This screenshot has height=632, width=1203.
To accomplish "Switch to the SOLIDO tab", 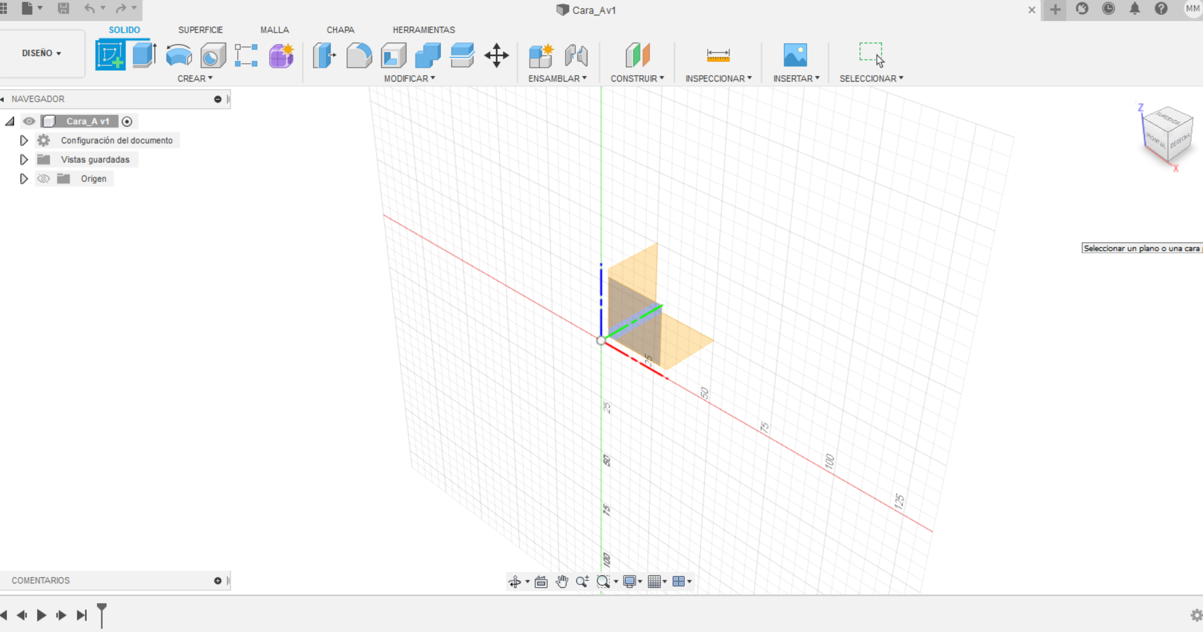I will tap(124, 30).
